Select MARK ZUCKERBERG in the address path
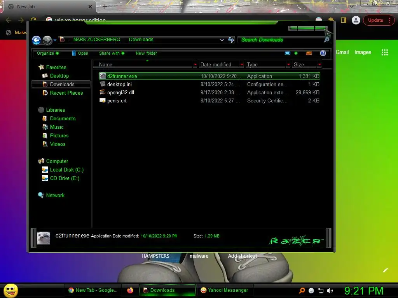This screenshot has height=298, width=398. point(96,40)
